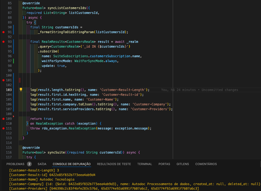Open the GITLENS panel tab

[x=183, y=164]
